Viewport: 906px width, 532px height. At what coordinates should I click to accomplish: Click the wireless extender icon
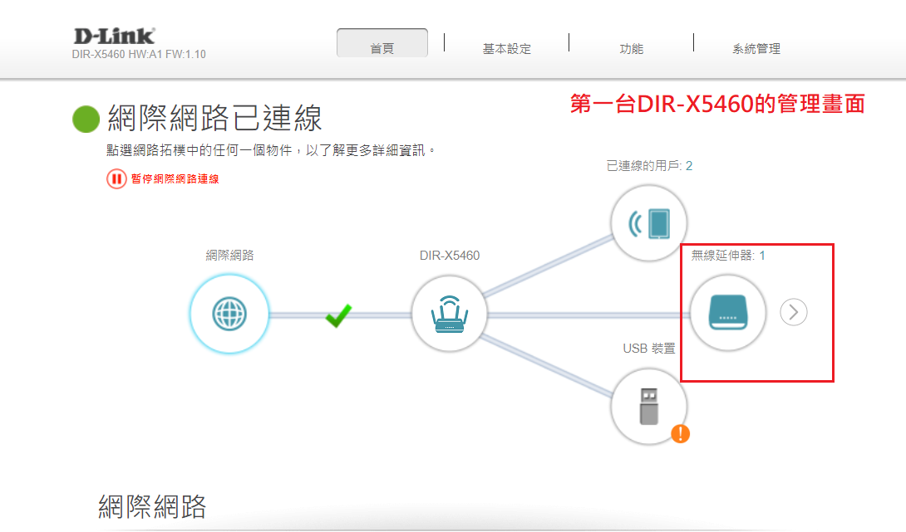tap(728, 313)
